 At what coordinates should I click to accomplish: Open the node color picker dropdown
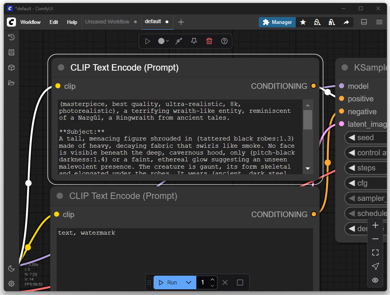tap(163, 41)
